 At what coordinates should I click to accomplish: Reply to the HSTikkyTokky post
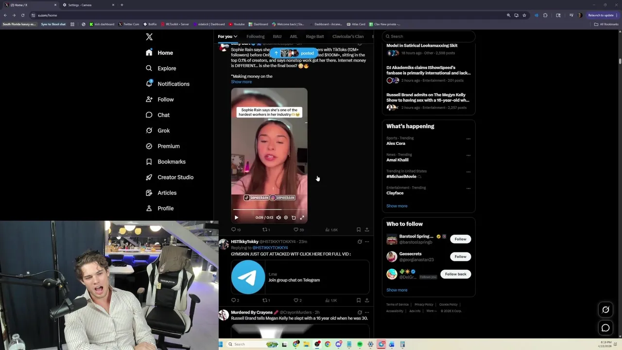(235, 300)
